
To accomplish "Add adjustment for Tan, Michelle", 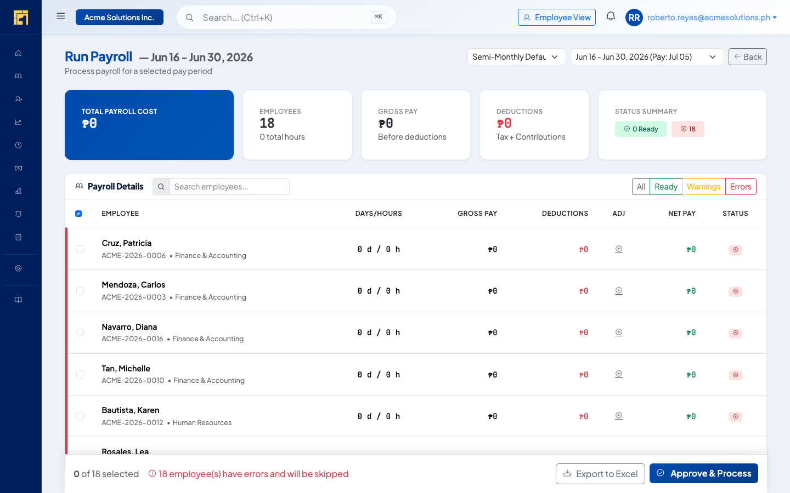I will (x=619, y=375).
